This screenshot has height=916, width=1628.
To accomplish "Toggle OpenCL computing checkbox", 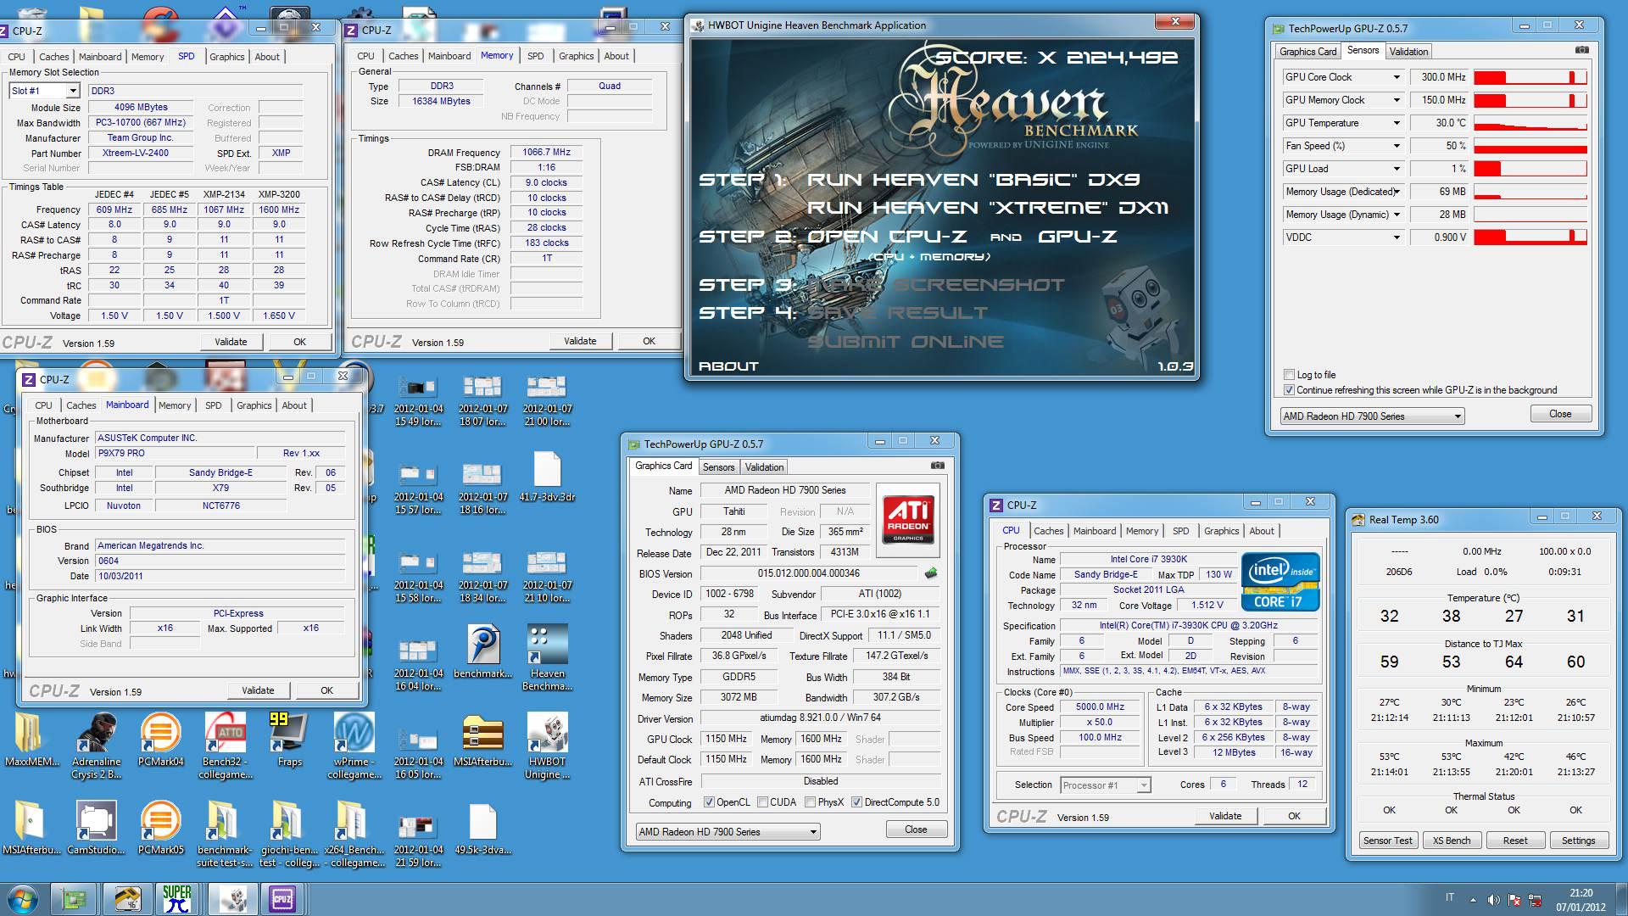I will coord(709,802).
